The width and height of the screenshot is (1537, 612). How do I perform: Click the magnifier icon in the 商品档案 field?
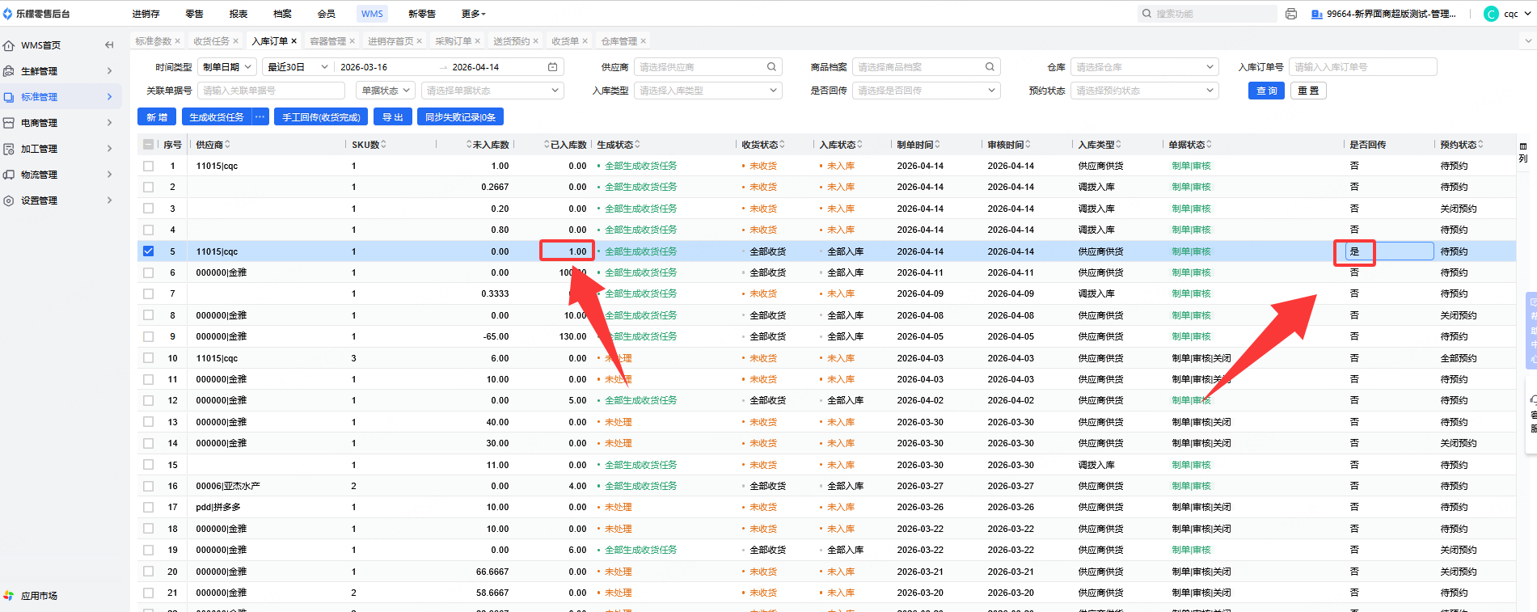pos(990,67)
